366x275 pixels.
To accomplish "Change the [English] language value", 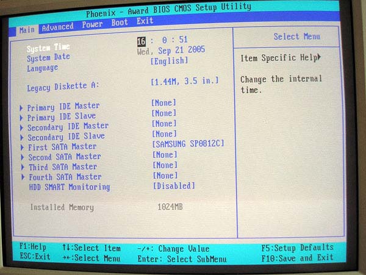I will pos(169,61).
